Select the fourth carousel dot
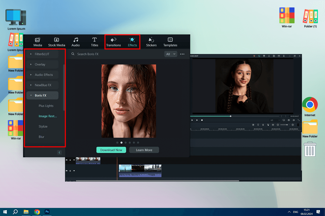325x216 pixels. [130, 143]
